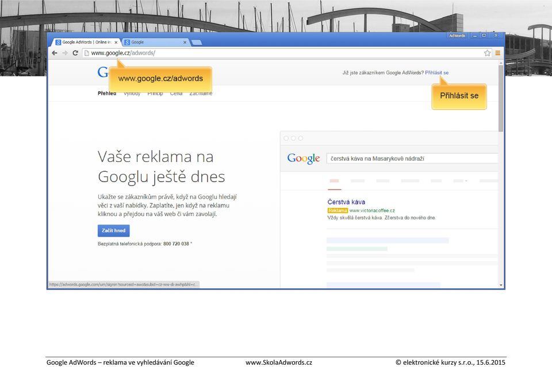Click the scrollbar down arrow
The height and width of the screenshot is (367, 552).
[501, 285]
